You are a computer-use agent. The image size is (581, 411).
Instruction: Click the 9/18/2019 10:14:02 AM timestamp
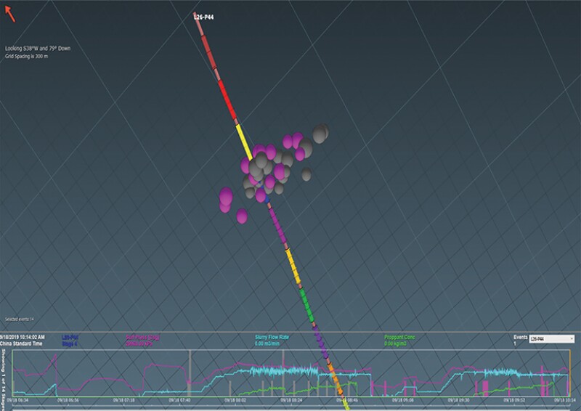23,337
